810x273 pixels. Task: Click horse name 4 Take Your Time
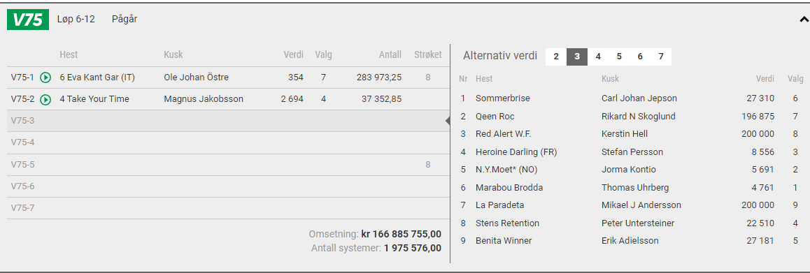94,99
